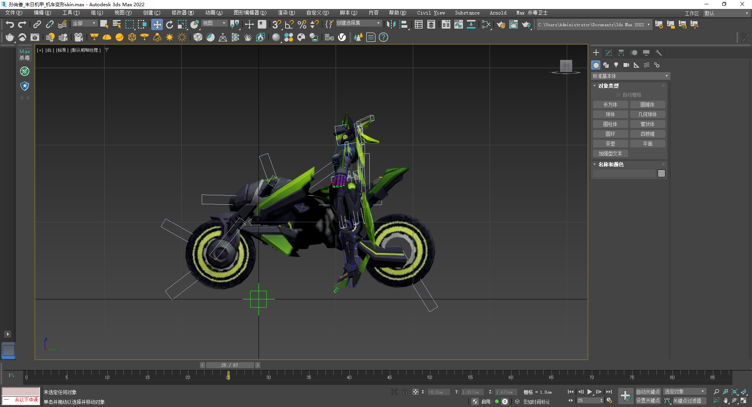Open the 标准基本体 primitives dropdown

point(631,76)
